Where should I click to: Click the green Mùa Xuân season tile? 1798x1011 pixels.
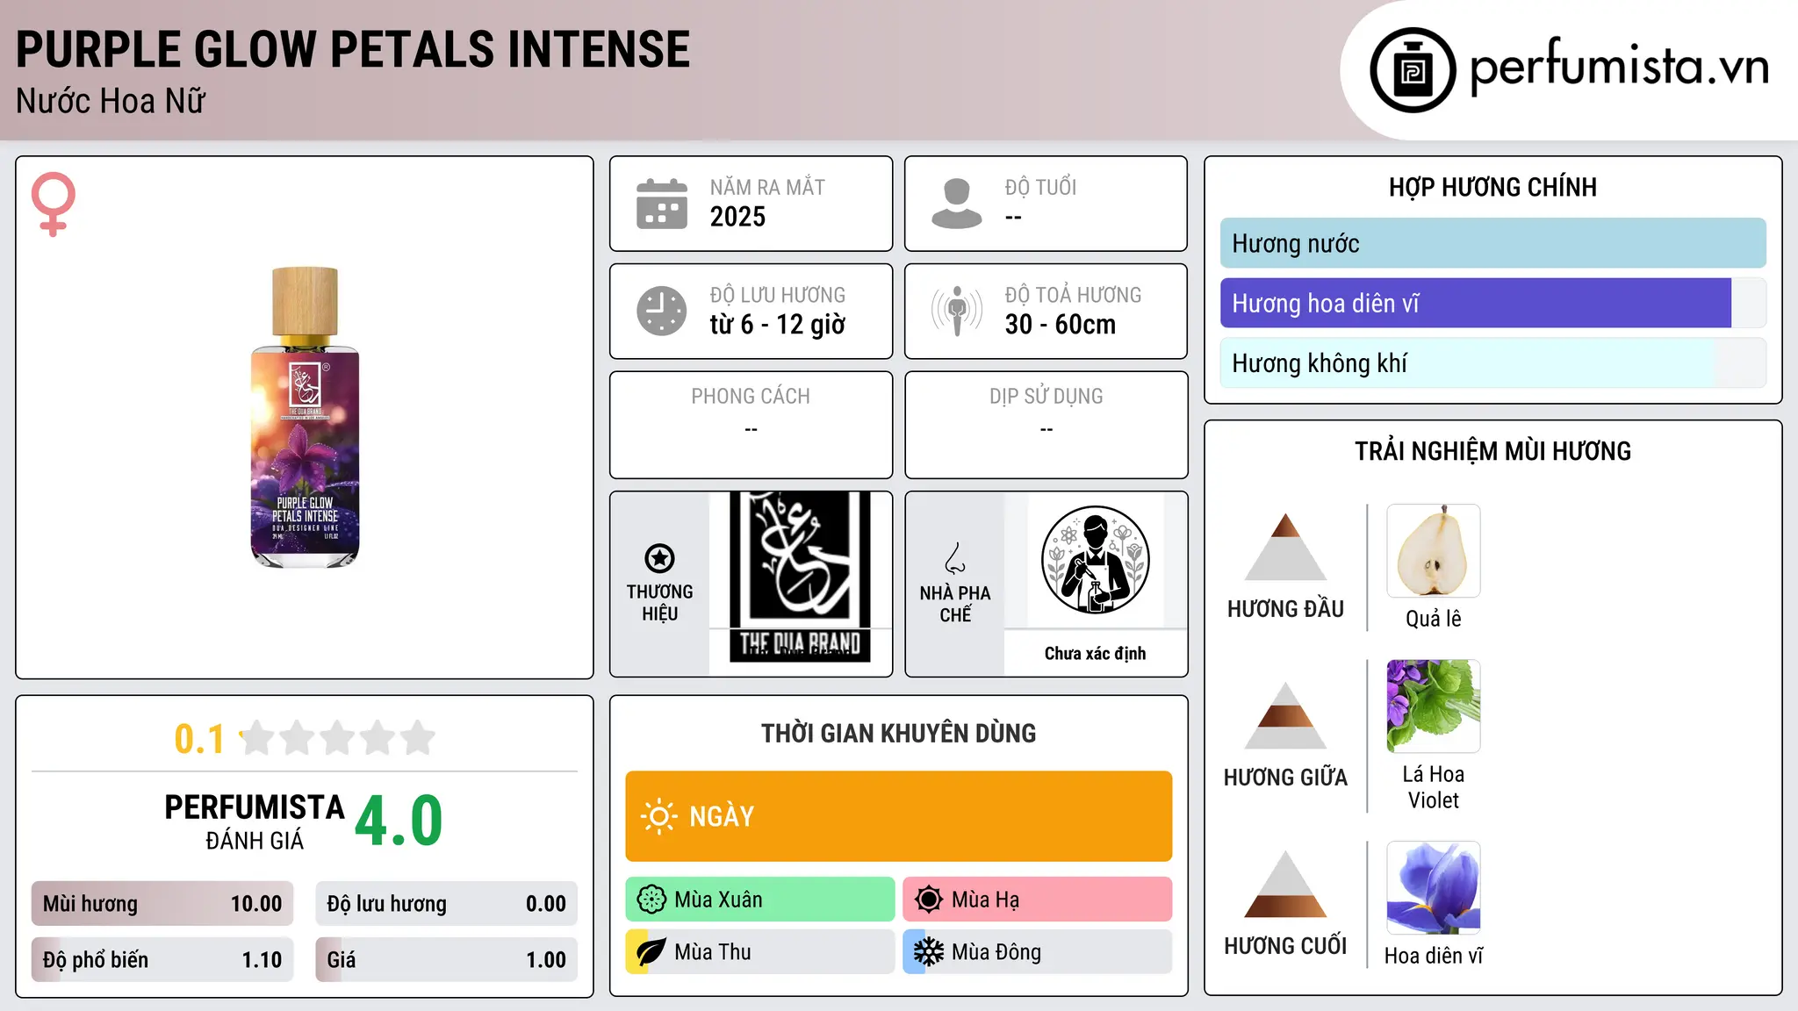click(x=760, y=900)
